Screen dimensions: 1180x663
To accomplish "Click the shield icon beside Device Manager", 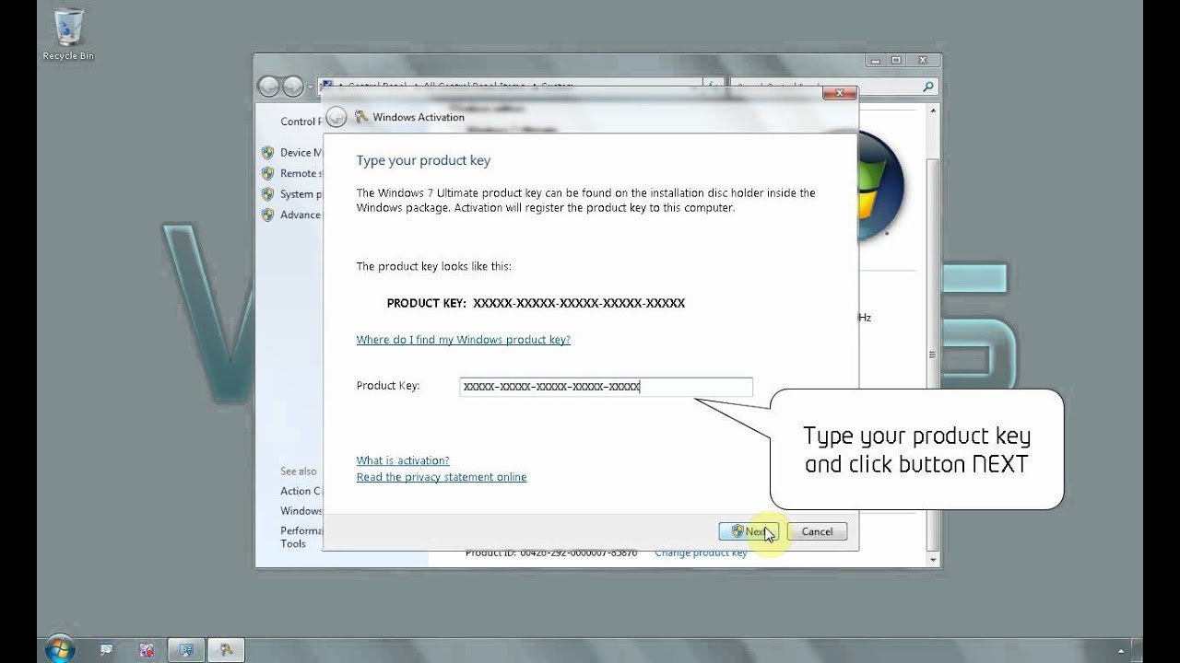I will (267, 153).
